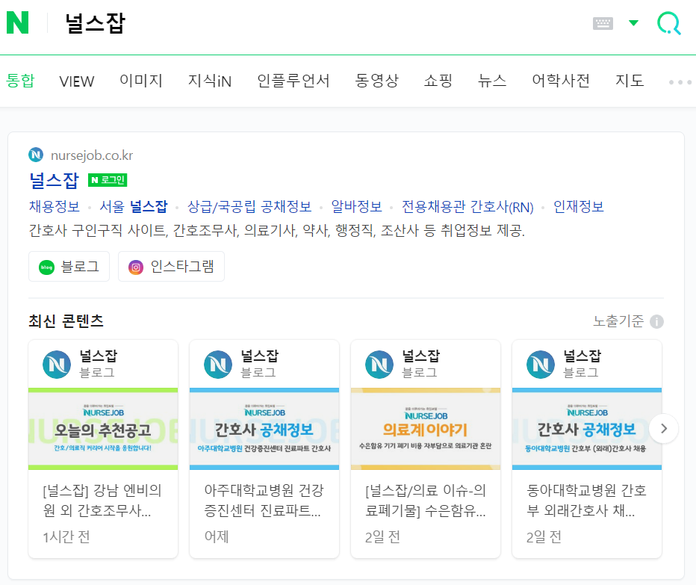Open post 의료 이슈-의료폐기물 수은함유
Viewport: 696px width, 585px height.
pos(425,501)
